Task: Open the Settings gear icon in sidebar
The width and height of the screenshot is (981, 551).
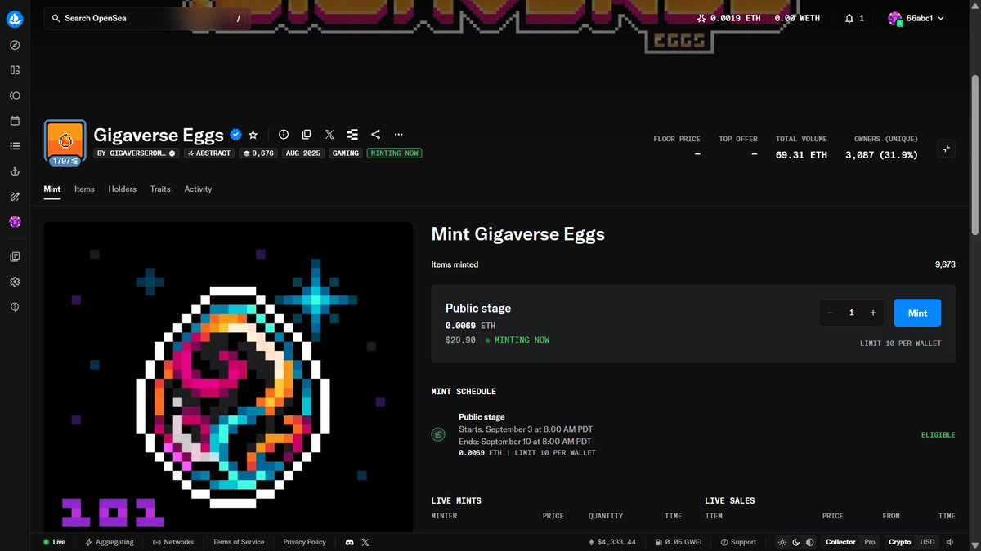Action: pos(15,282)
